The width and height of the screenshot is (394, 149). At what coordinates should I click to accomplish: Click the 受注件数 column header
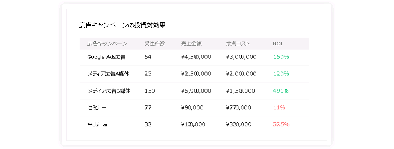coord(154,44)
